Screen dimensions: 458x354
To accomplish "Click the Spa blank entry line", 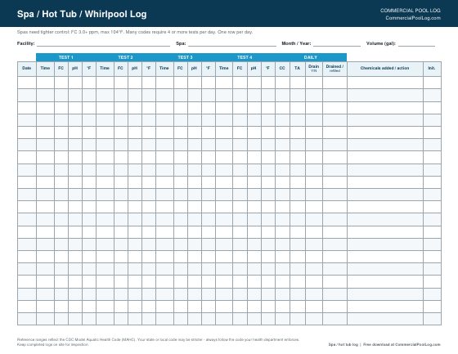I will pyautogui.click(x=232, y=44).
